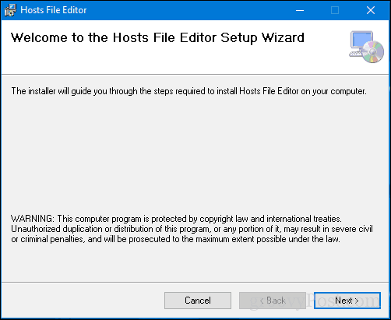Cancel the Hosts File Editor installation
391x320 pixels.
click(x=198, y=301)
